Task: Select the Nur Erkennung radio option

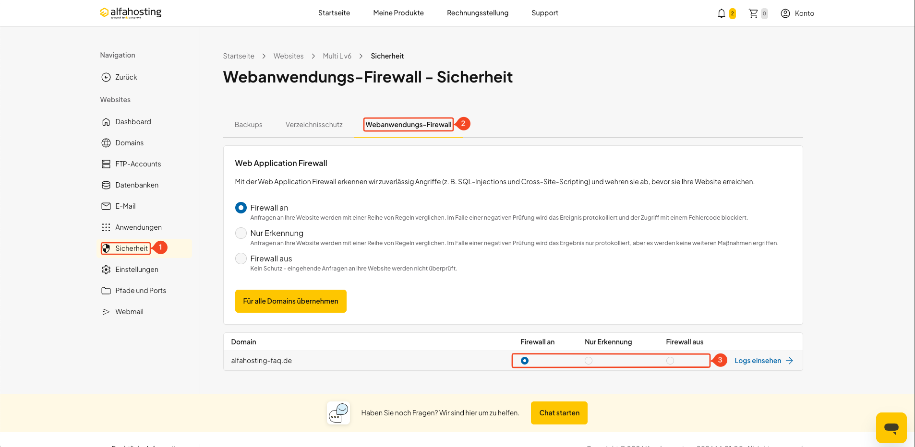Action: point(241,233)
